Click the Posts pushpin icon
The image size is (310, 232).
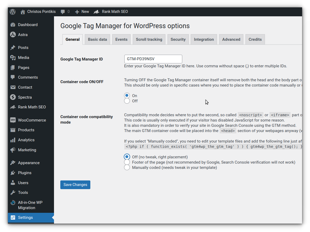click(x=13, y=48)
